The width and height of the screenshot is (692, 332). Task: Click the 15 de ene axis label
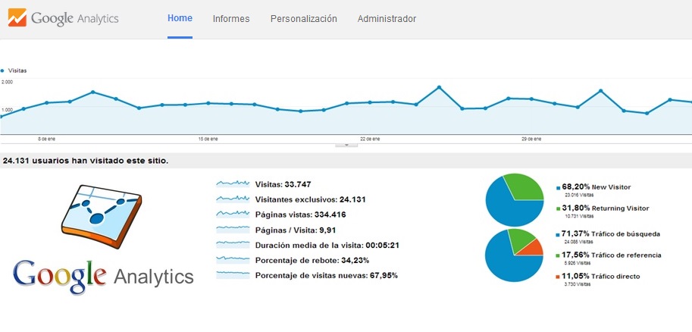208,139
